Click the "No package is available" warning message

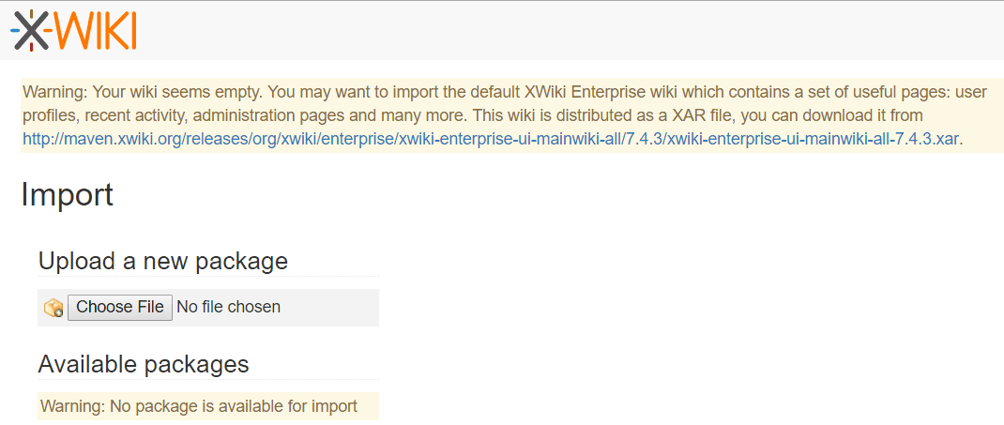[x=233, y=406]
